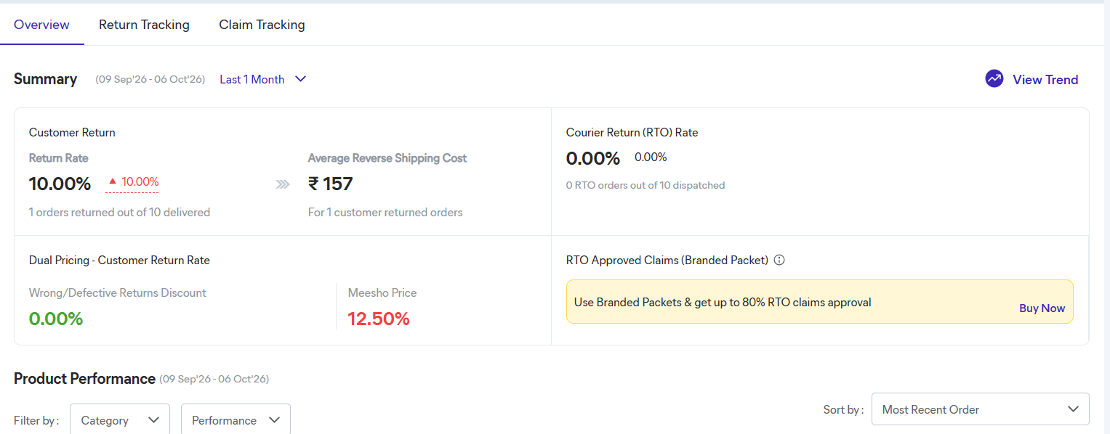The width and height of the screenshot is (1110, 434).
Task: Click the Courier Return (RTO) Rate label
Action: click(632, 133)
